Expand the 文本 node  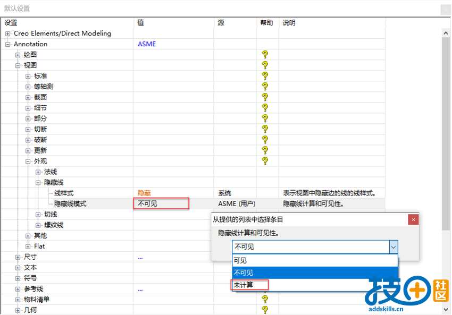click(18, 268)
